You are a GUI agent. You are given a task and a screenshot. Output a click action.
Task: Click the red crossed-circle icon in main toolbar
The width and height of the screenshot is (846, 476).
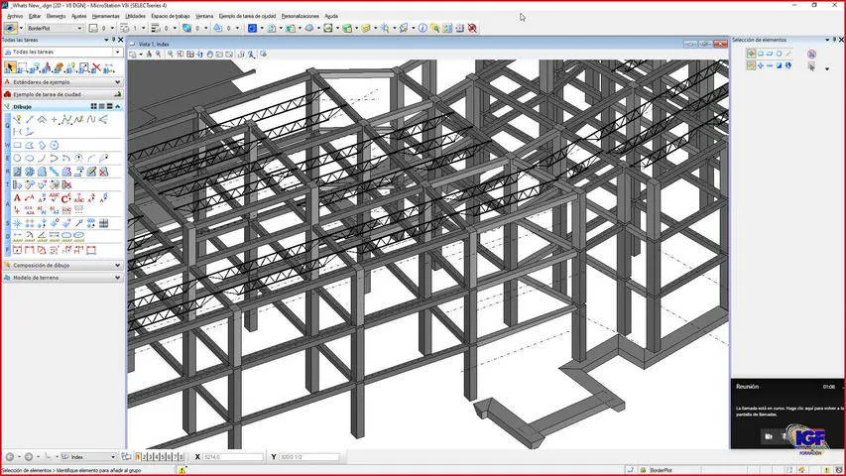[472, 28]
